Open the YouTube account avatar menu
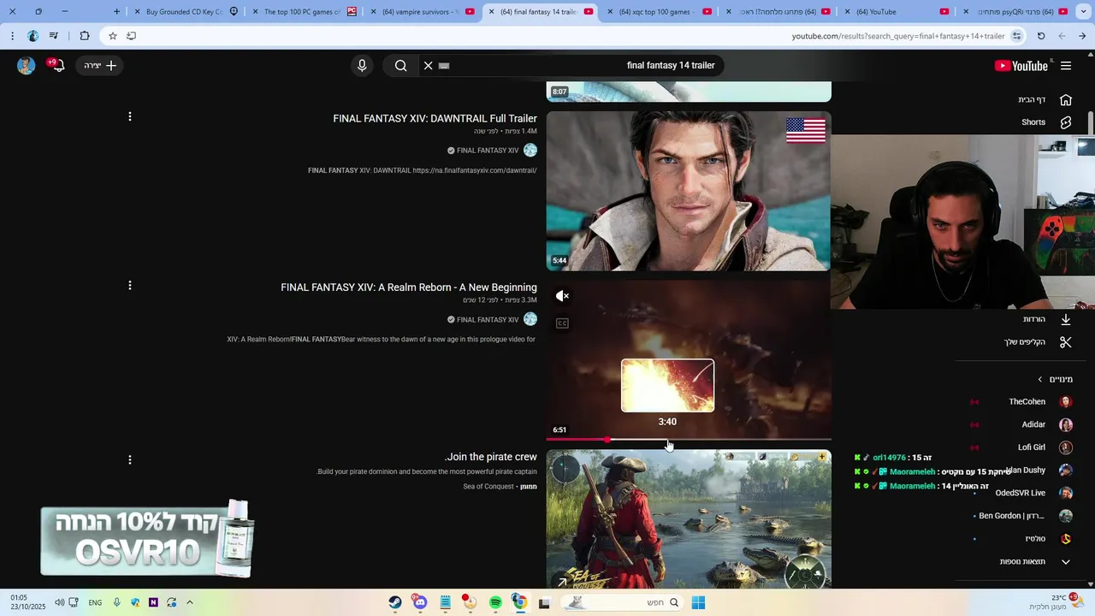This screenshot has width=1095, height=616. click(27, 66)
